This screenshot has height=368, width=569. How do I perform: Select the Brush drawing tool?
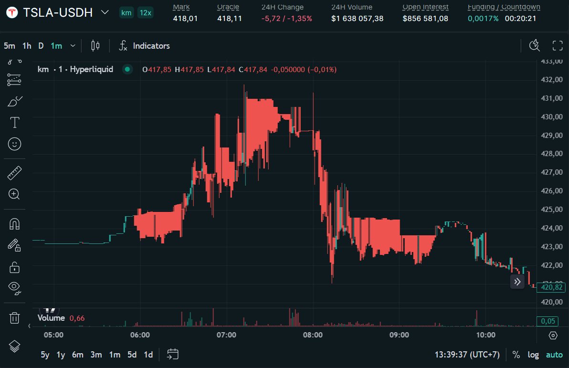(x=14, y=101)
